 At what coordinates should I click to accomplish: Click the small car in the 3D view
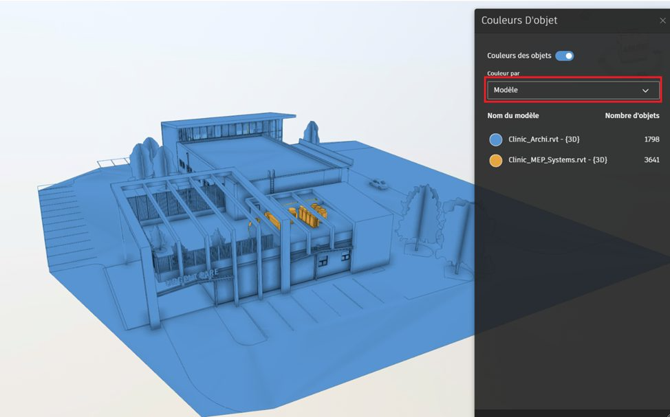[378, 183]
